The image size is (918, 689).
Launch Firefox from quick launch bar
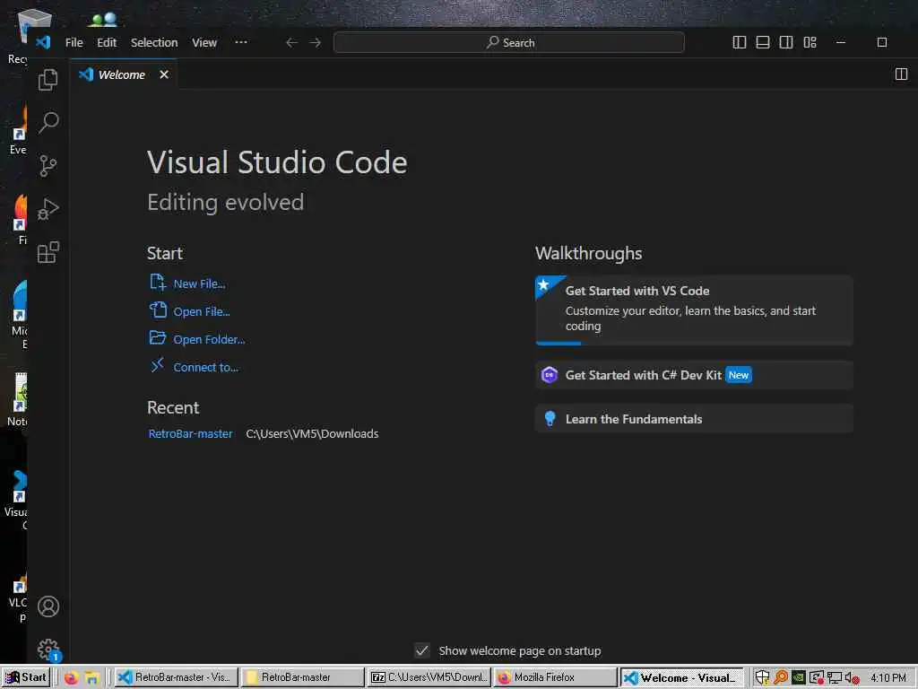pyautogui.click(x=71, y=678)
